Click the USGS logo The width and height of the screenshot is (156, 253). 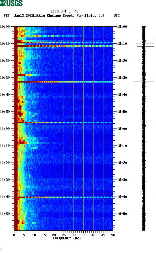tap(11, 3)
